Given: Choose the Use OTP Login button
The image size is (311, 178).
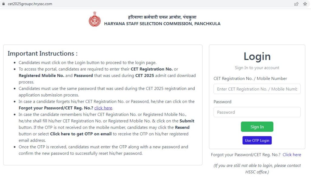Looking at the screenshot, I should (257, 140).
